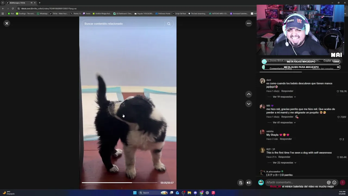Reply to the self-awareness comment via Responder
Viewport: 348px width, 196px height.
pyautogui.click(x=284, y=157)
